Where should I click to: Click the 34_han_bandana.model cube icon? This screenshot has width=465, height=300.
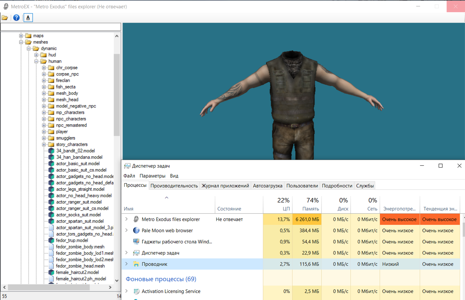coord(51,157)
